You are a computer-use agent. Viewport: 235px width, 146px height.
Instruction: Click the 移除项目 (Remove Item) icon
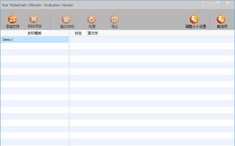click(x=34, y=19)
